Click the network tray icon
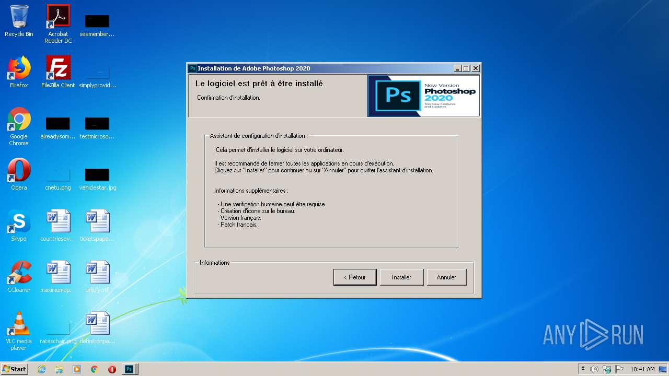Screen dimensions: 669x376 pos(607,369)
